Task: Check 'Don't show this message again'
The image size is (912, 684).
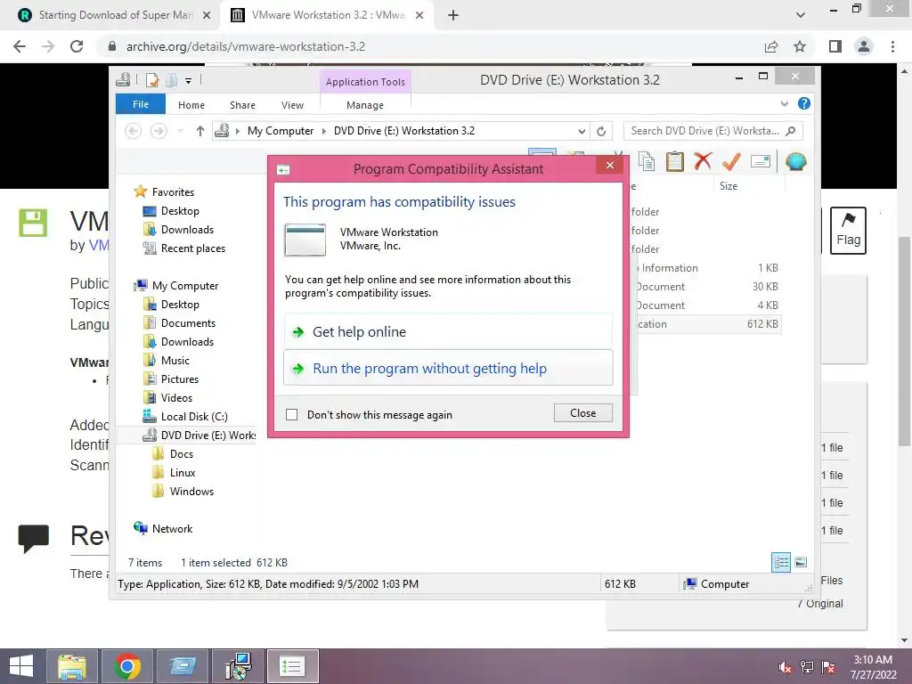Action: pyautogui.click(x=292, y=415)
